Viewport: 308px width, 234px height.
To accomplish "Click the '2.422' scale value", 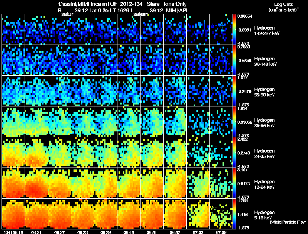I will coord(243,139).
